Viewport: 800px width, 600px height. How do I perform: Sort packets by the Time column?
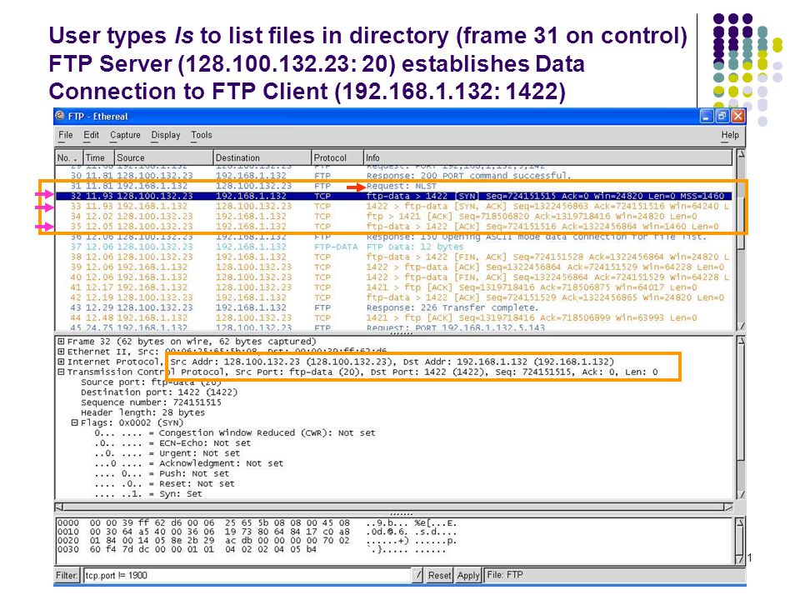(99, 157)
